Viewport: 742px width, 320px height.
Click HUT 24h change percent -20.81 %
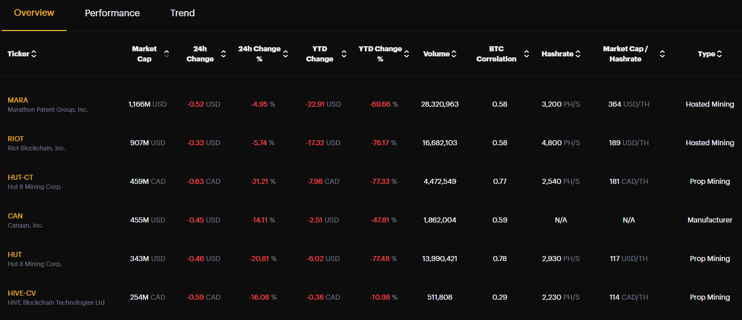(263, 259)
